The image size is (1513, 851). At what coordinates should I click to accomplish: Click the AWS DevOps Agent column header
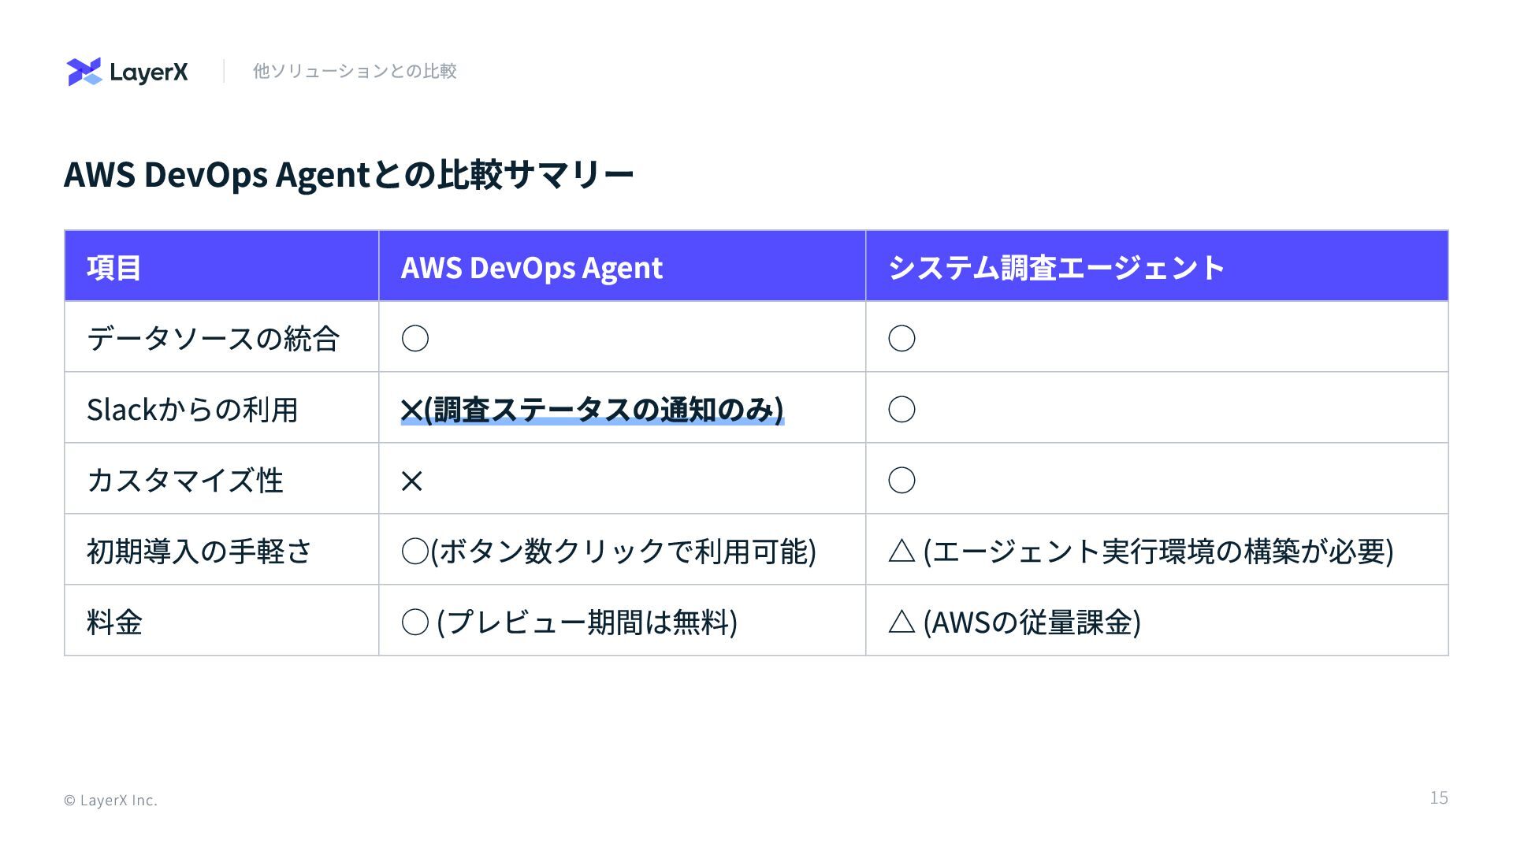click(x=532, y=268)
